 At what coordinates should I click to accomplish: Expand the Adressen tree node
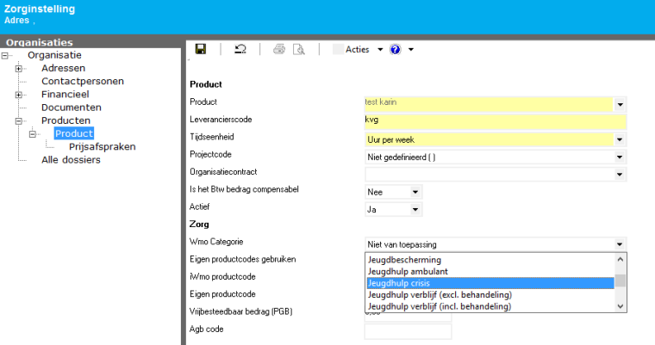(x=20, y=69)
